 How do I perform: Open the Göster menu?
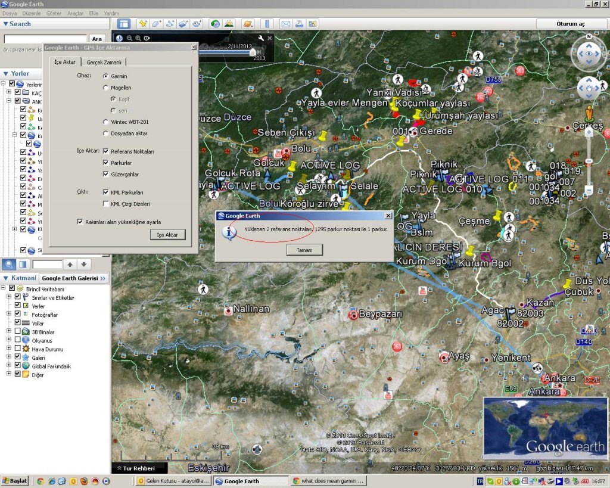click(54, 13)
